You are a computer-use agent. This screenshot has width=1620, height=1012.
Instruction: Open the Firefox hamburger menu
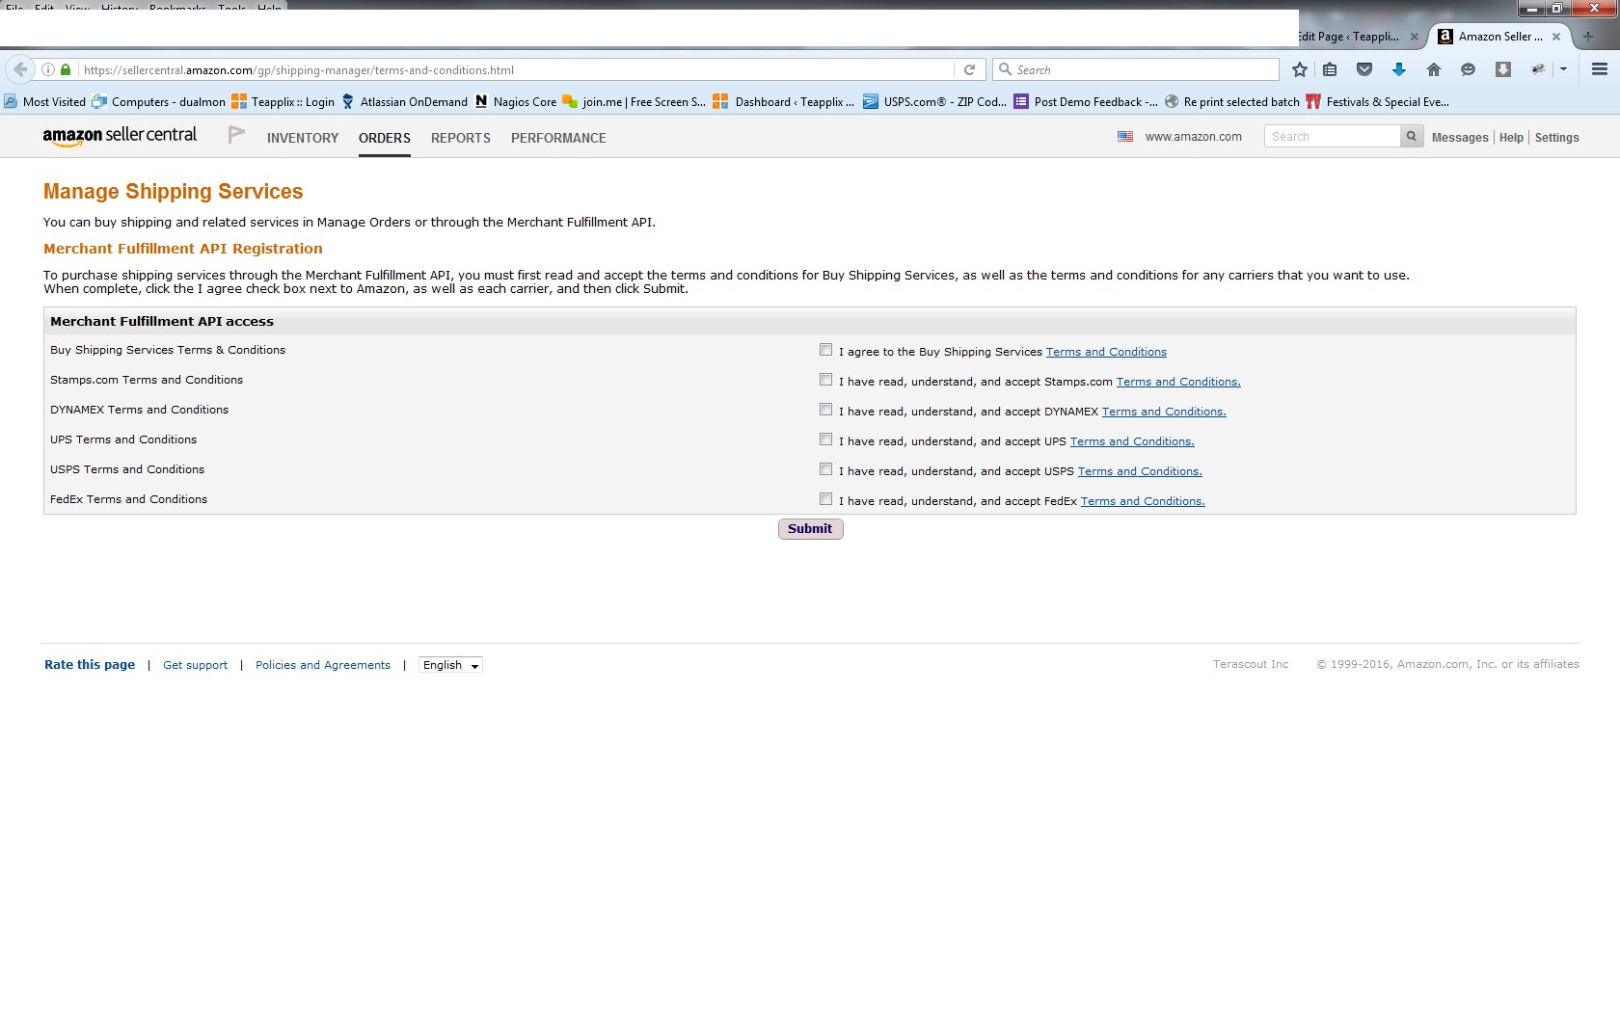point(1600,69)
